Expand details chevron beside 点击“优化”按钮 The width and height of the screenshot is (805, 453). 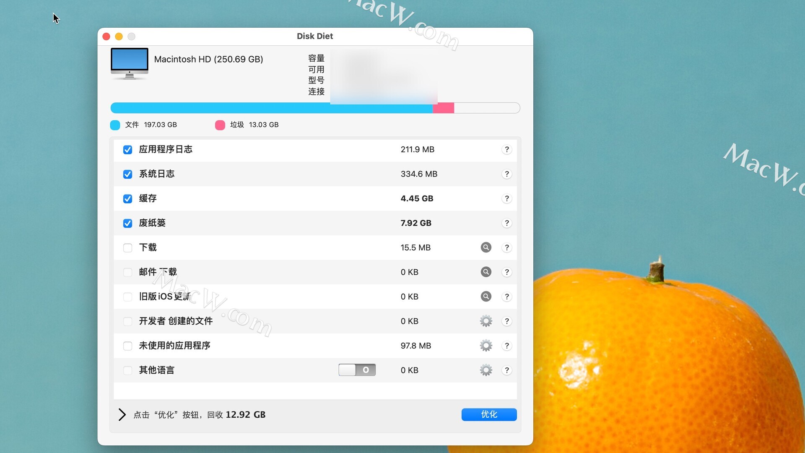(122, 415)
